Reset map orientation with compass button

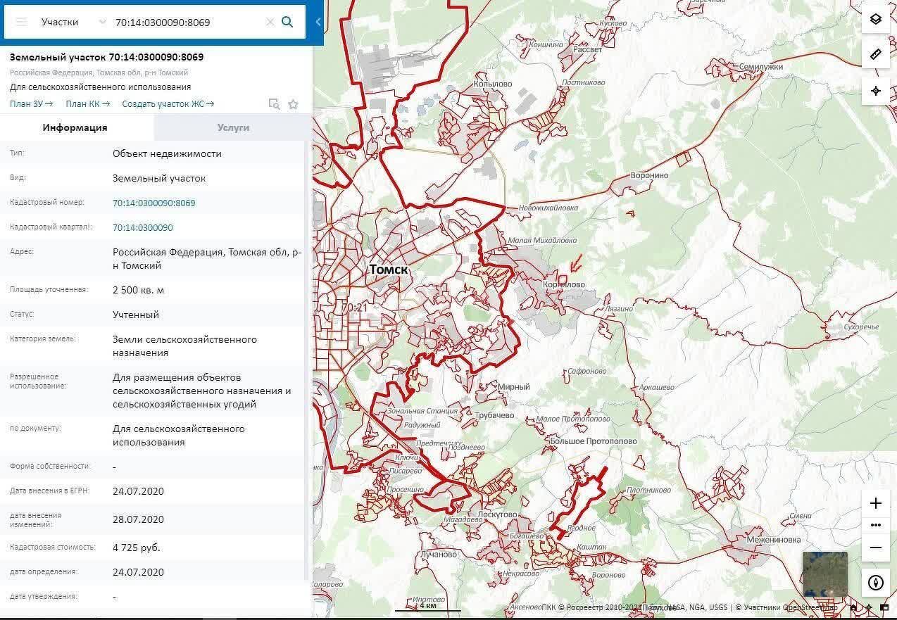click(x=876, y=583)
